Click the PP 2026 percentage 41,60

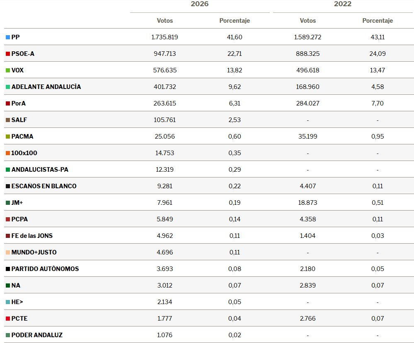click(x=235, y=37)
